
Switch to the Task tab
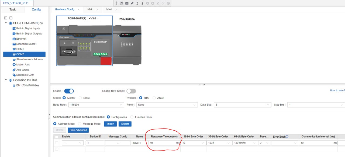pos(13,9)
